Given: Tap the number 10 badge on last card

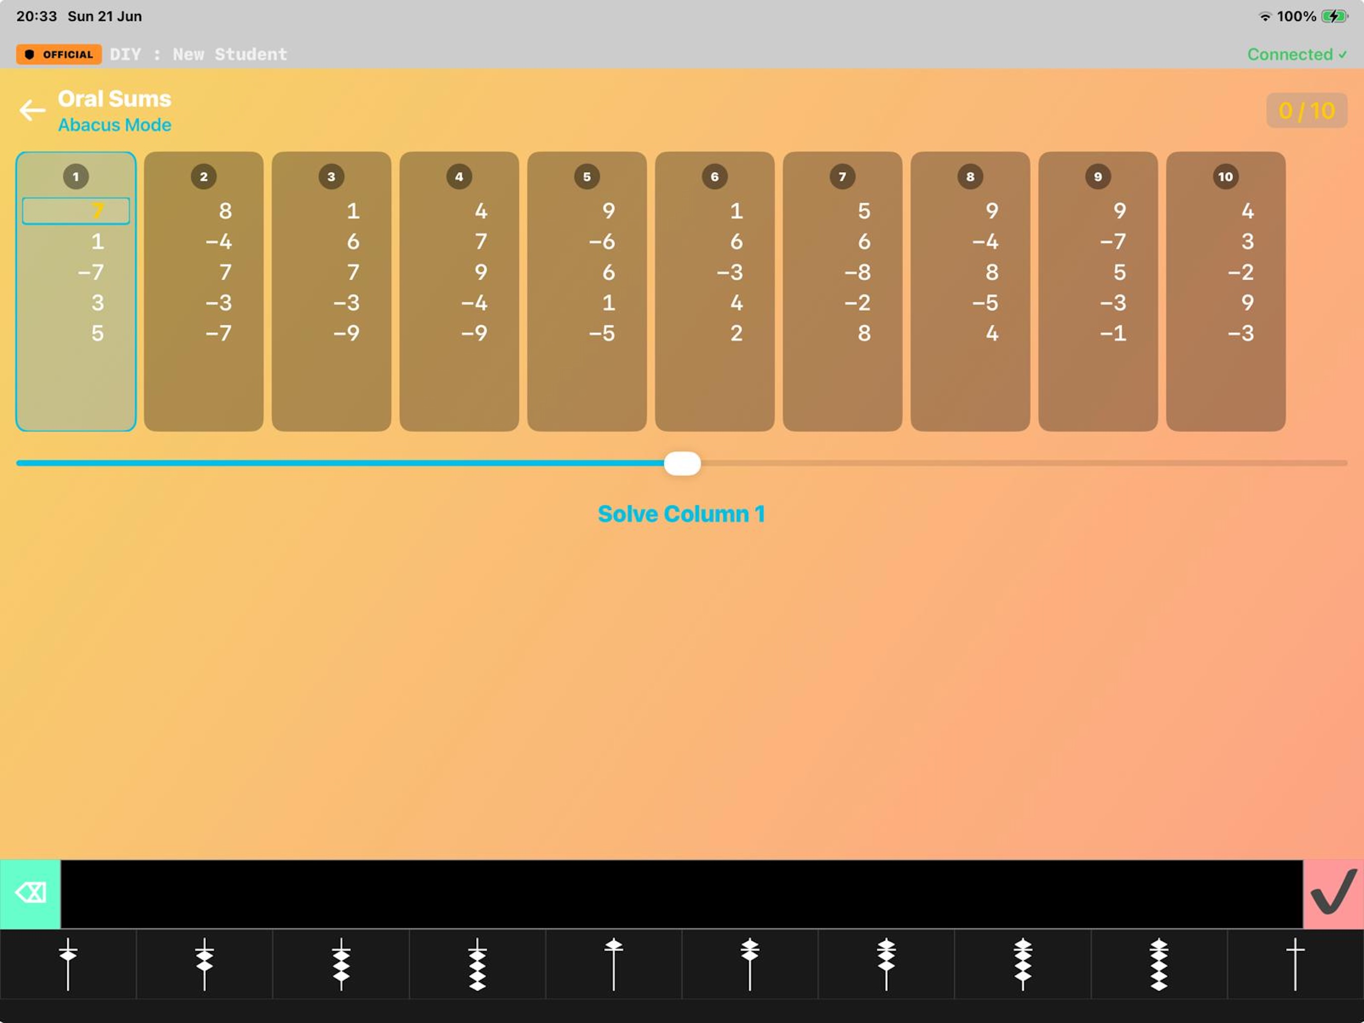Looking at the screenshot, I should click(x=1226, y=176).
